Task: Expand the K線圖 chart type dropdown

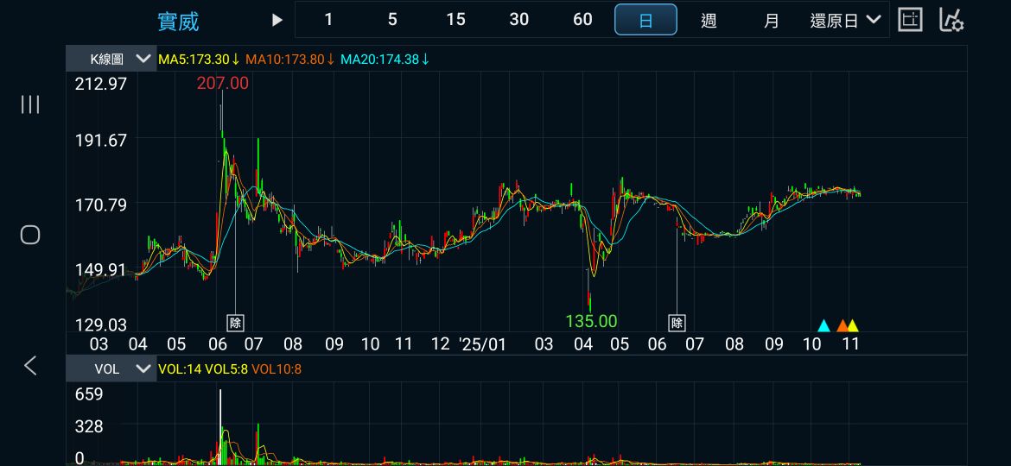Action: pos(111,60)
